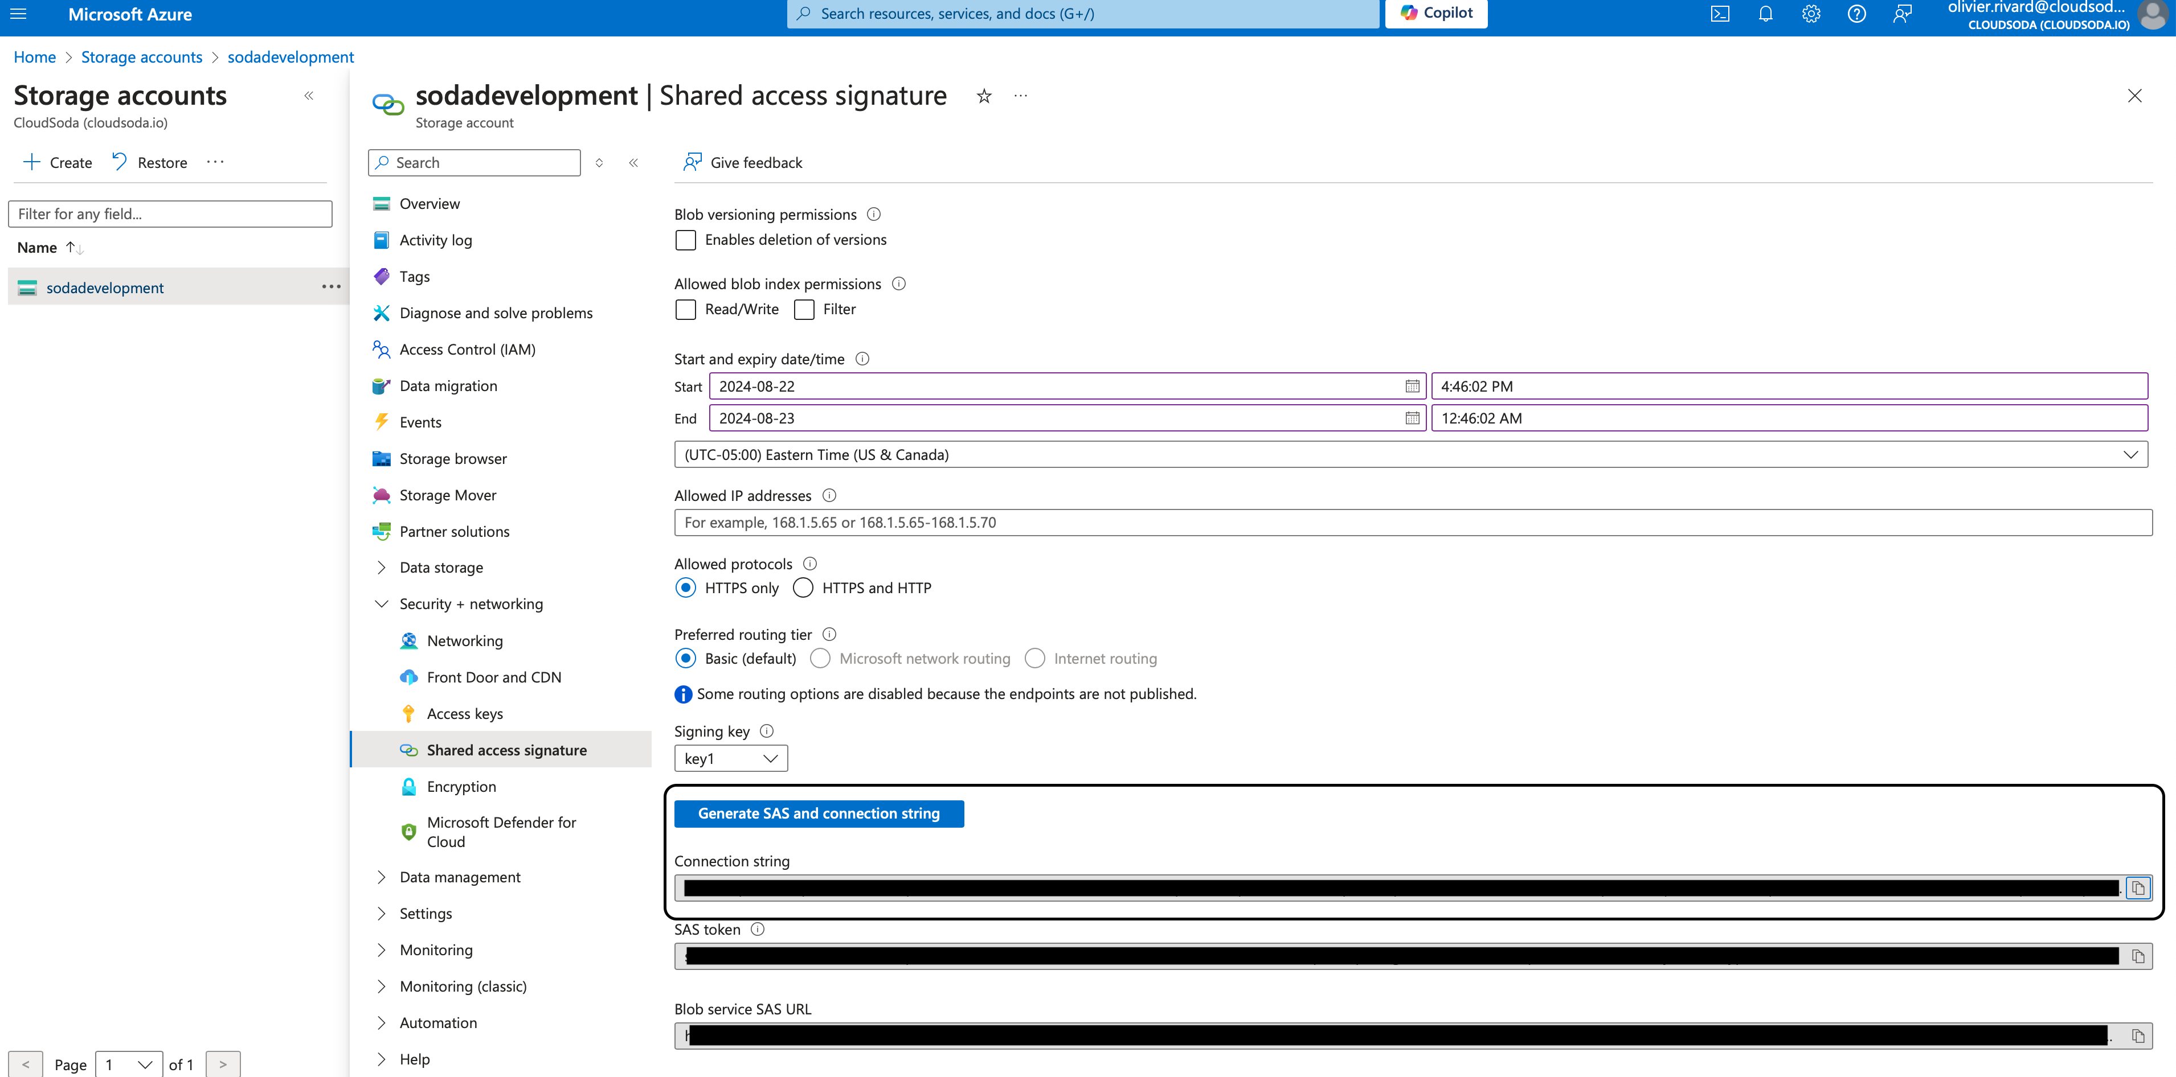Image resolution: width=2176 pixels, height=1077 pixels.
Task: Open the Start date calendar picker
Action: coord(1412,387)
